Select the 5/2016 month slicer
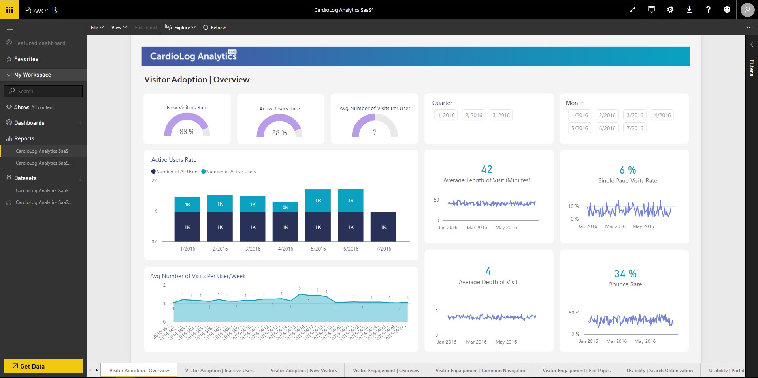Image resolution: width=758 pixels, height=378 pixels. point(579,128)
